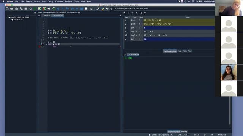Open the Files pane tab
The height and width of the screenshot is (136, 243).
[190, 51]
